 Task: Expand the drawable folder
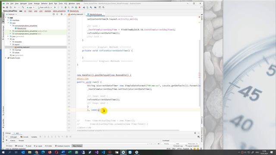click(x=10, y=42)
